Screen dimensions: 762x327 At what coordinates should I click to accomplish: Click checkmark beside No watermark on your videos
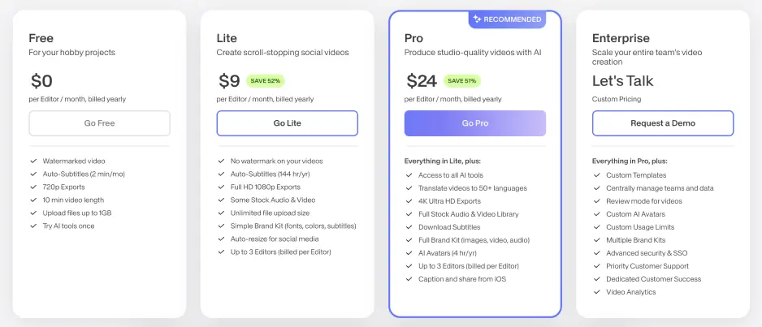point(221,161)
